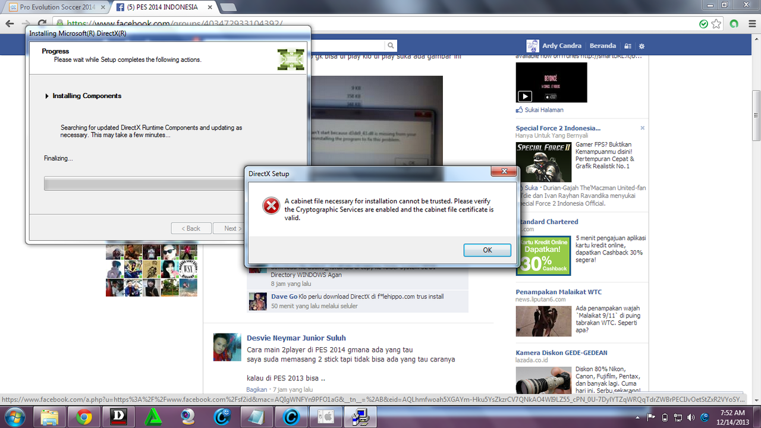This screenshot has width=761, height=428.
Task: Click the '7 jam yang lalu' timestamp
Action: tap(292, 389)
